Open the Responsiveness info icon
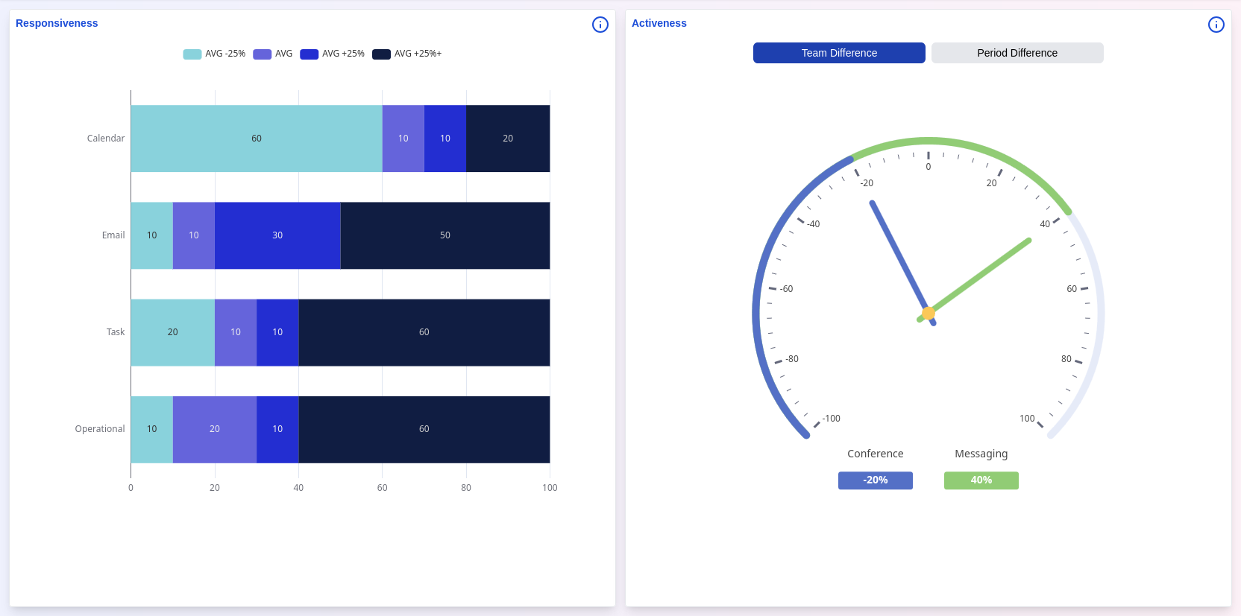1241x616 pixels. pos(600,25)
